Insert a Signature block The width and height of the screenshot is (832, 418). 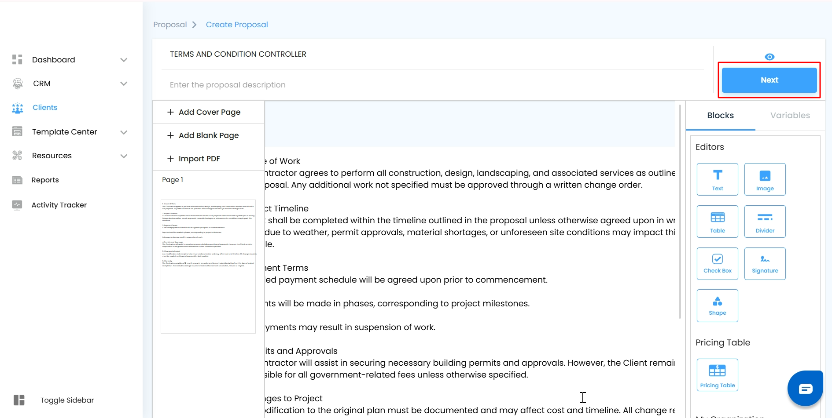point(765,264)
